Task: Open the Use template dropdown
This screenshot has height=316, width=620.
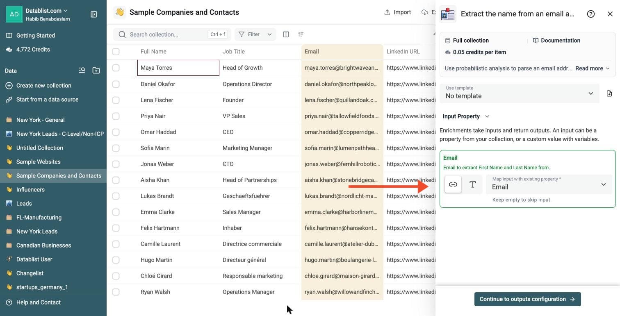Action: [x=520, y=93]
